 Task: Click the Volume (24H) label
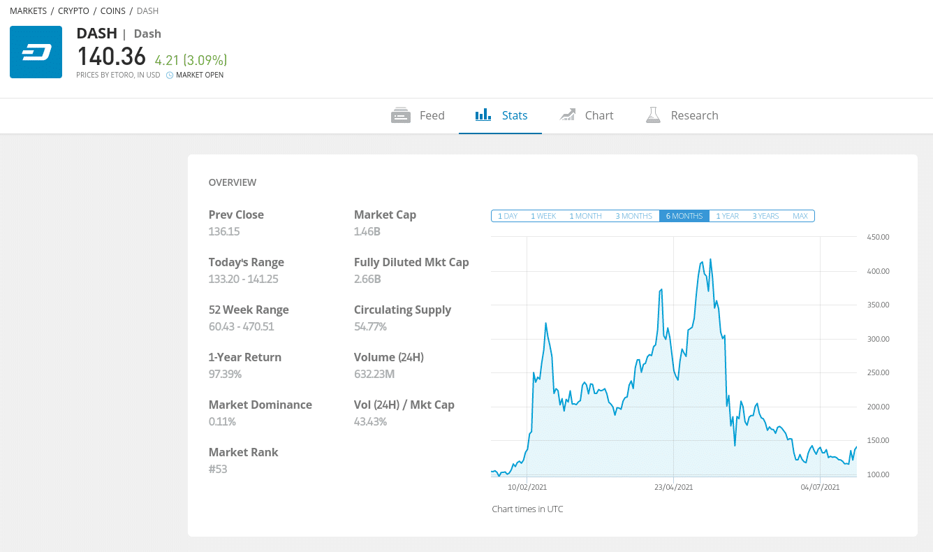coord(389,357)
